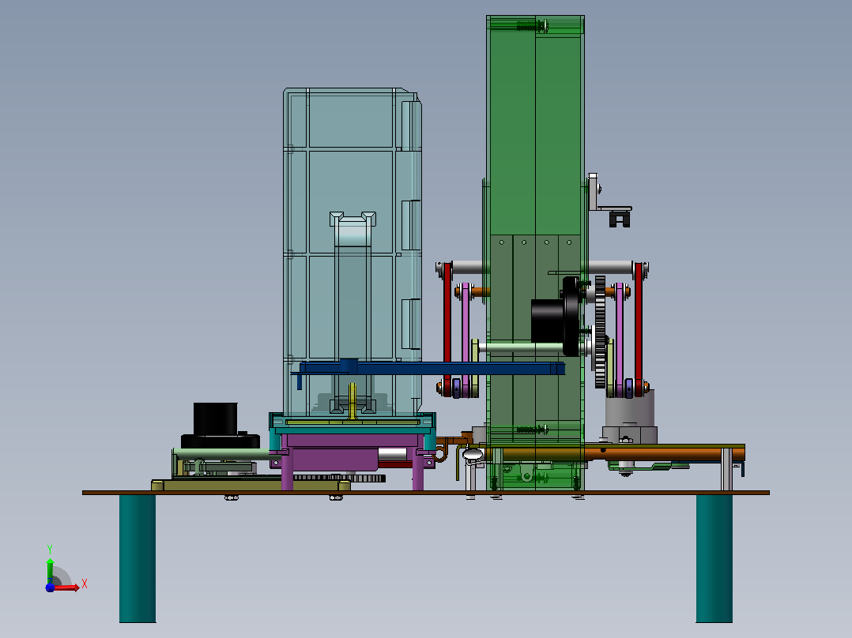The height and width of the screenshot is (638, 852).
Task: Select the right teal support leg
Action: (714, 558)
